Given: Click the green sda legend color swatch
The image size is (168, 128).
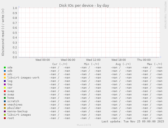Looking at the screenshot, I should pos(5,68).
